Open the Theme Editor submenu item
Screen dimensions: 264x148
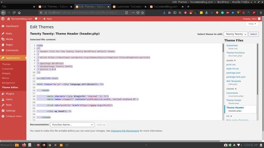tap(10, 88)
